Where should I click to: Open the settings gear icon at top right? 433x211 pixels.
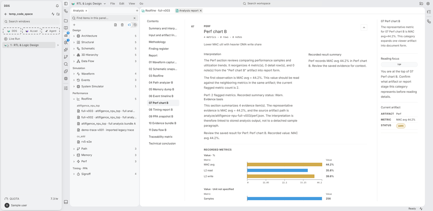coord(428,3)
